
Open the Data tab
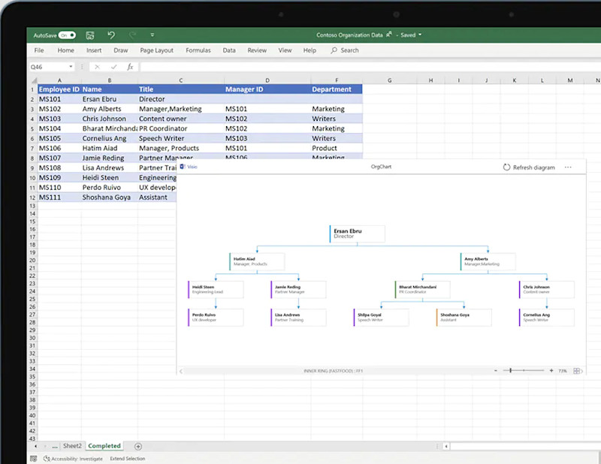(x=229, y=50)
